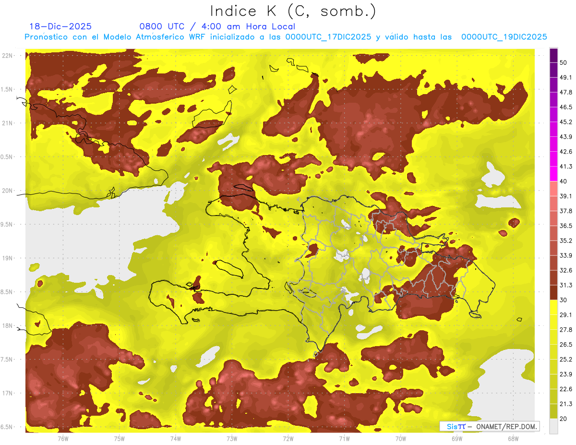
Task: Click the 75W longitude label
Action: (x=120, y=438)
